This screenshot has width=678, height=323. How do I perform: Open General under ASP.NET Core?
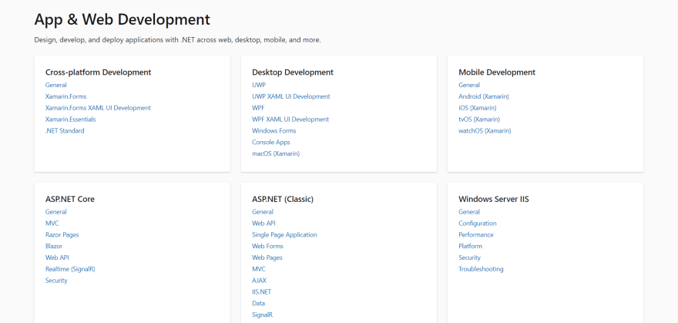pyautogui.click(x=55, y=212)
